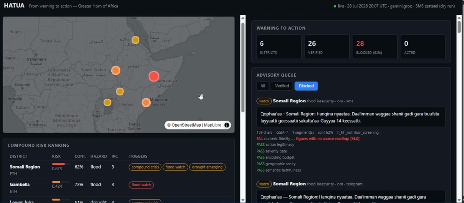464x203 pixels.
Task: Click Gambella 73% confidence cell
Action: pos(79,185)
